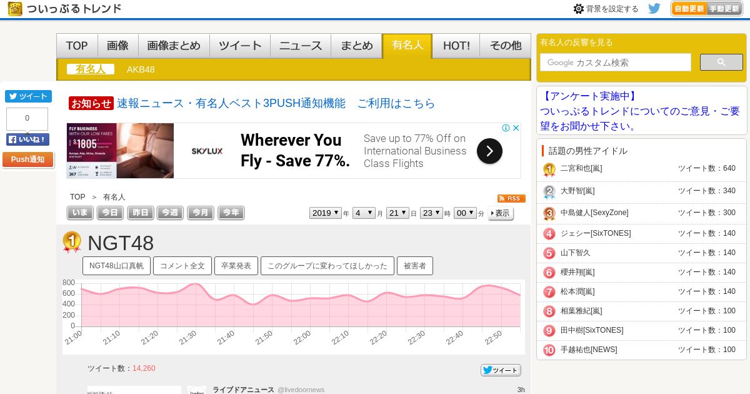Select the いま time filter
This screenshot has width=750, height=394.
click(80, 213)
